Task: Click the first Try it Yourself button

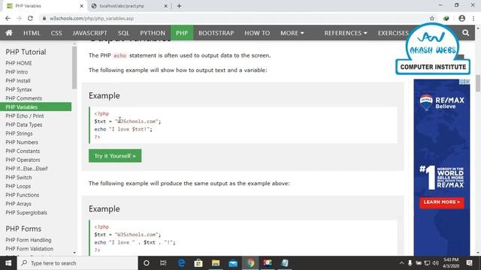Action: 115,156
